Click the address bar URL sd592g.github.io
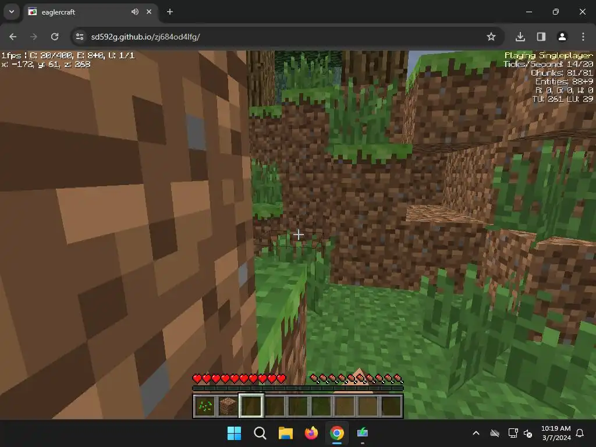Screen dimensions: 596x447 pos(146,37)
